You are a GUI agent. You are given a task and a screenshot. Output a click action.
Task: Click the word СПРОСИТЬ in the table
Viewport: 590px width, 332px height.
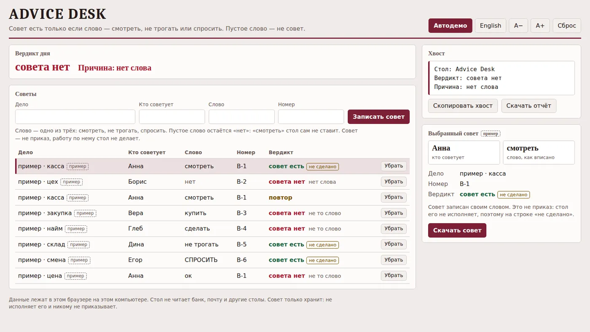point(201,260)
